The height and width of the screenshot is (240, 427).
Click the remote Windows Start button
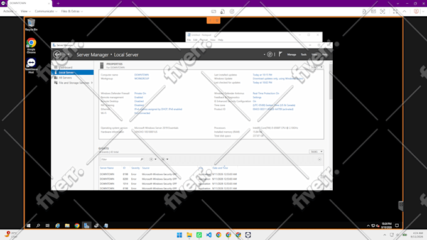click(x=28, y=226)
